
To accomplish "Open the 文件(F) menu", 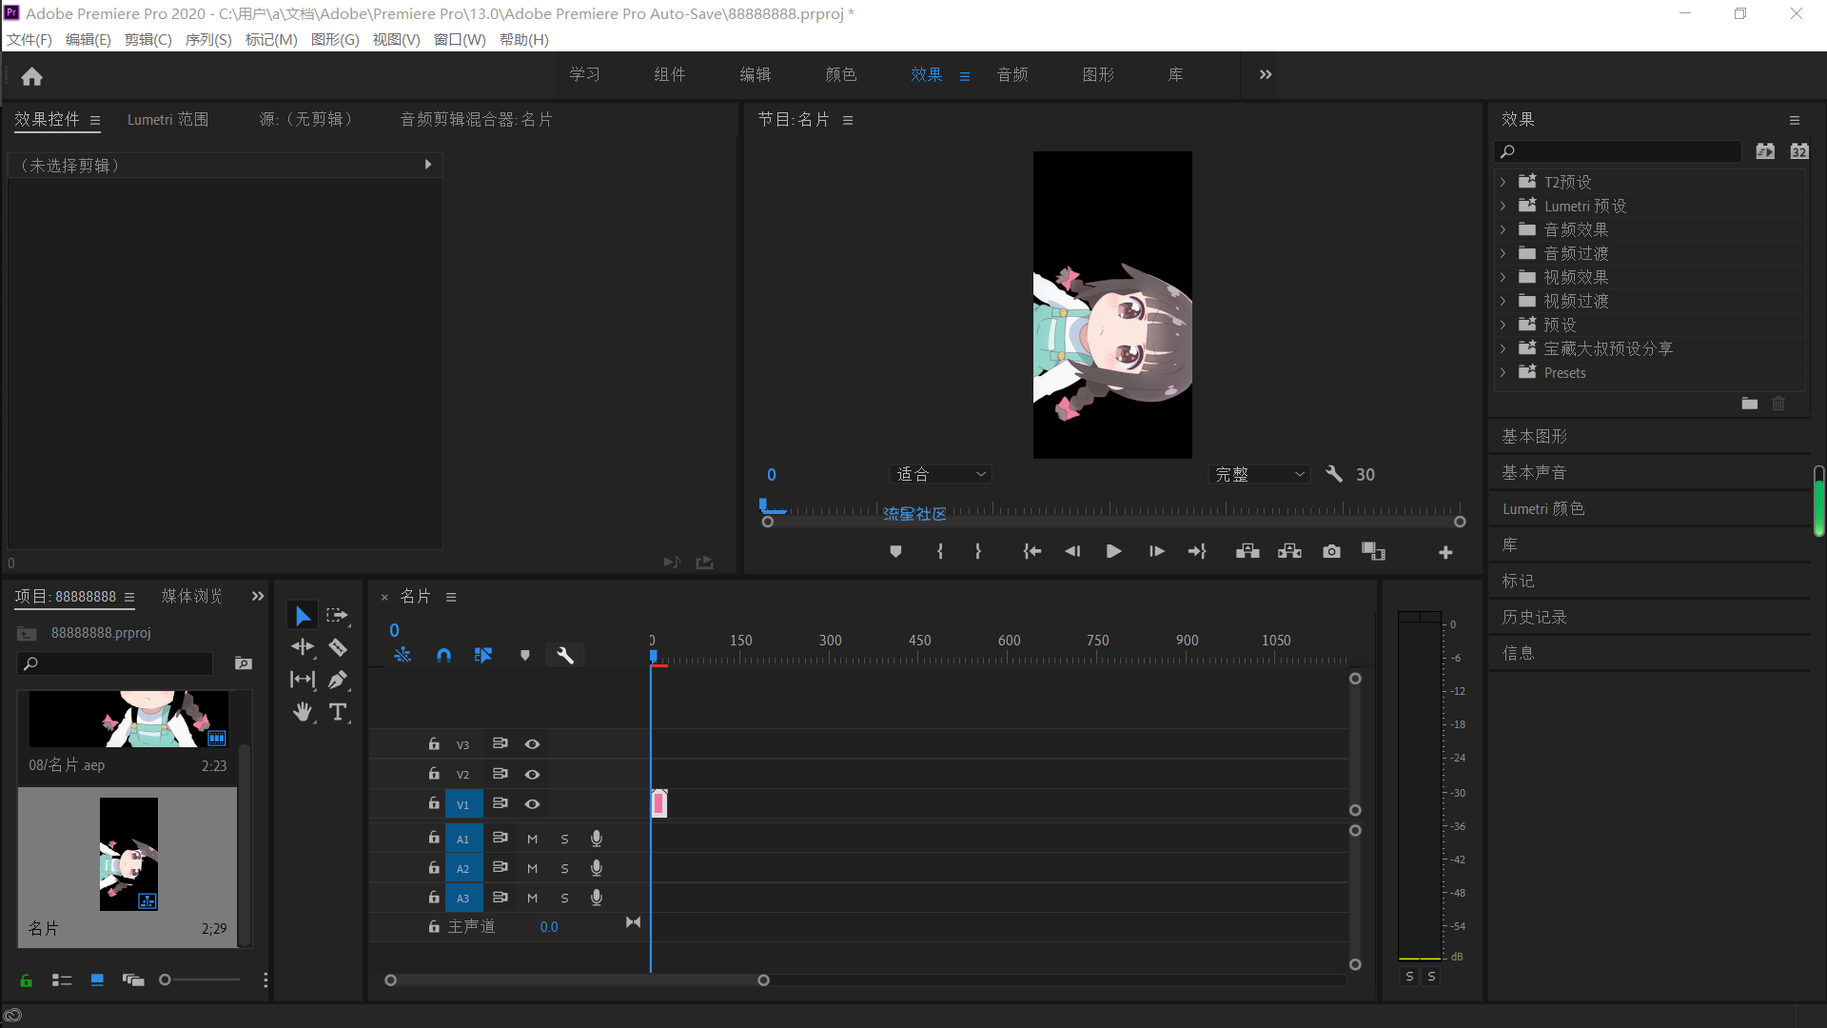I will click(x=29, y=39).
